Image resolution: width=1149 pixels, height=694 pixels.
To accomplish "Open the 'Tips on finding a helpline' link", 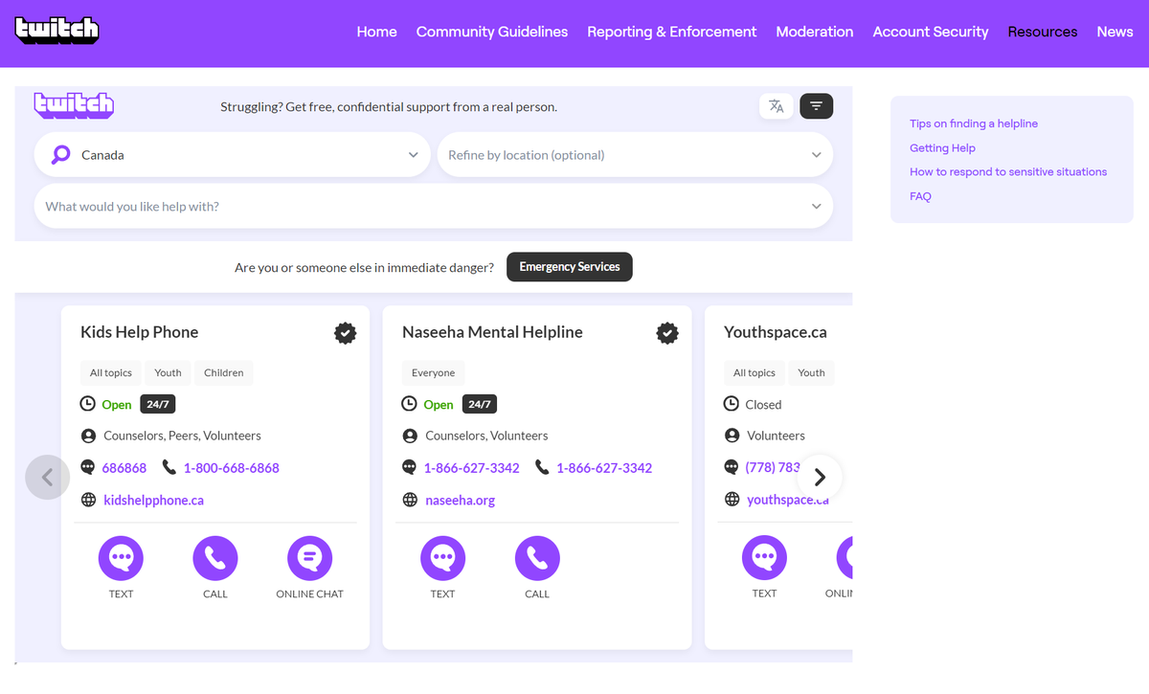I will coord(974,123).
